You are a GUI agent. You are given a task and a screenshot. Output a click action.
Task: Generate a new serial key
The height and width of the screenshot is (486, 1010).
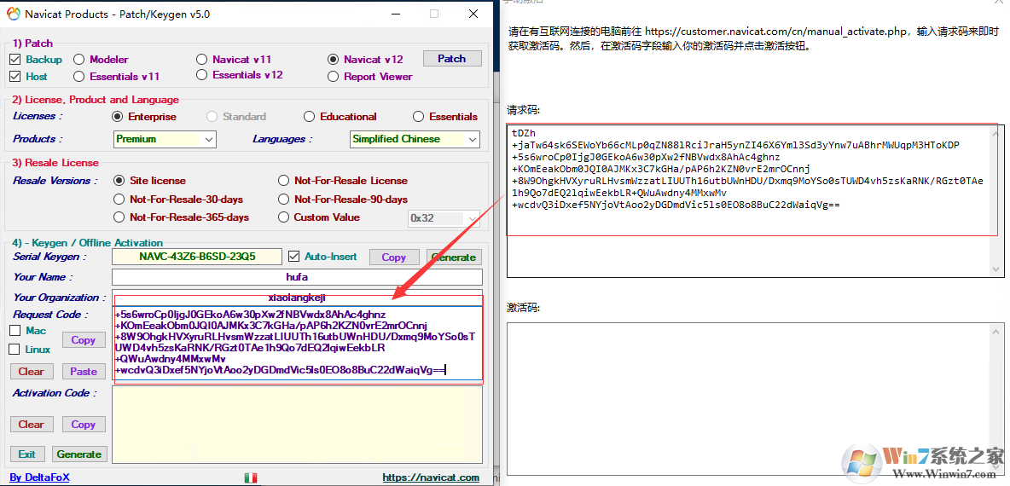tap(454, 257)
